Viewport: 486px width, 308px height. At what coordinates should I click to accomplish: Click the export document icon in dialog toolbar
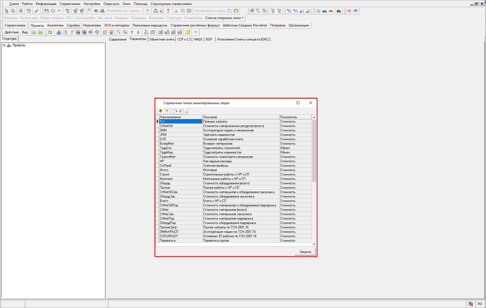point(175,111)
